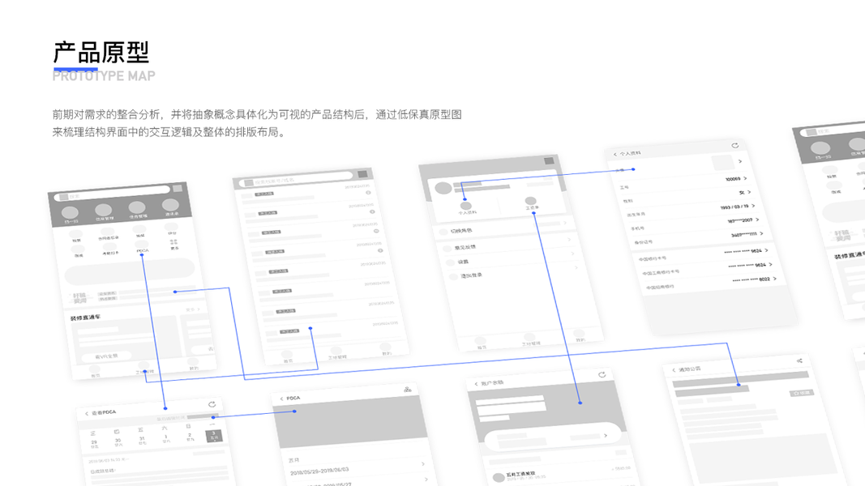The width and height of the screenshot is (865, 486).
Task: Select 我的 tab on the home wireframe
Action: coord(194,364)
